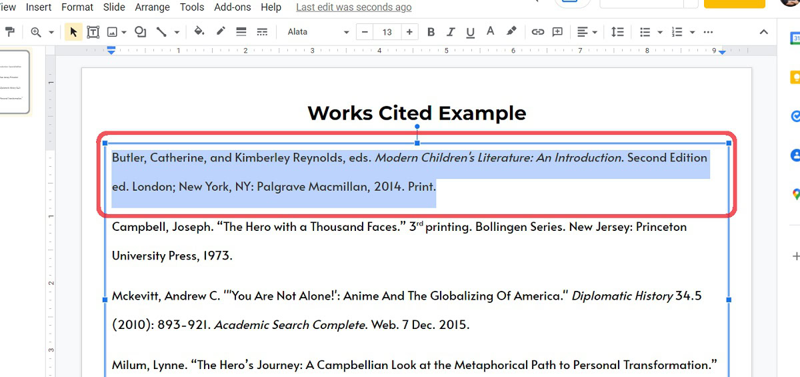The width and height of the screenshot is (800, 377).
Task: Open the fill color bucket
Action: point(199,32)
